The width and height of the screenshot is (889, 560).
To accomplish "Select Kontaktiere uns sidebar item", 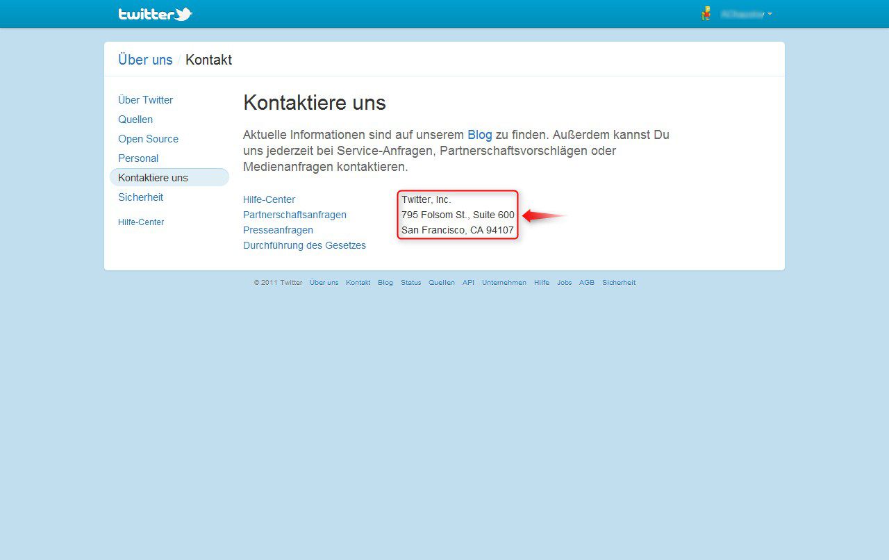I will (x=169, y=178).
